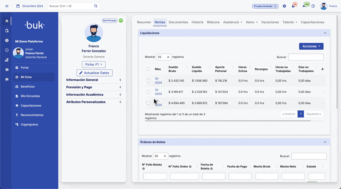
Task: Open the Acciones dropdown button
Action: [311, 46]
